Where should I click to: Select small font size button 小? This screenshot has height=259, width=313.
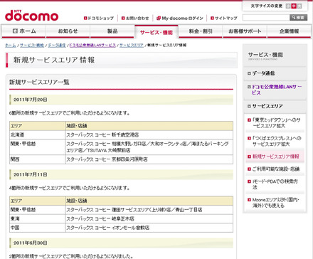pyautogui.click(x=288, y=6)
